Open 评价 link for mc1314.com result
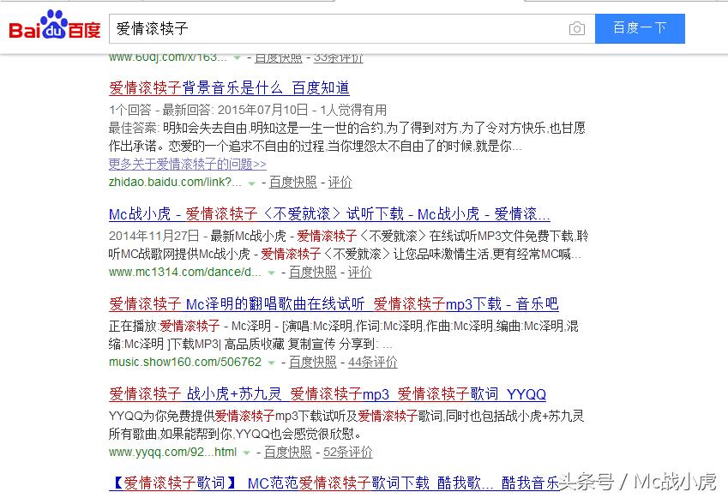Viewport: 728px width, 498px height. 360,272
